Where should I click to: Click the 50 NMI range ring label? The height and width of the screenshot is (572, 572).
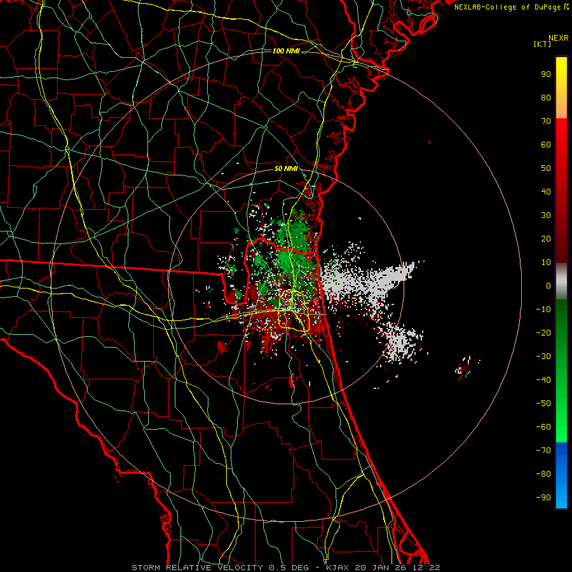pyautogui.click(x=286, y=168)
